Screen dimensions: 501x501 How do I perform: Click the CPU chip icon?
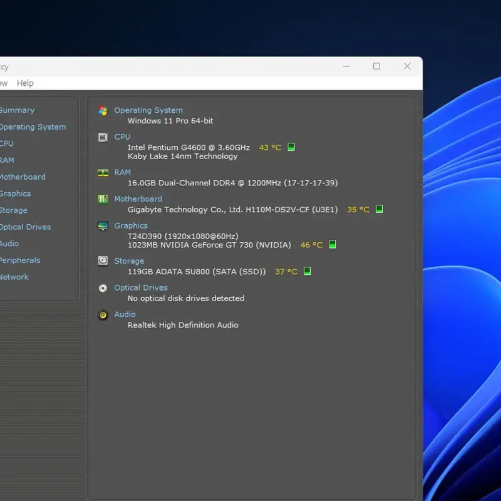point(103,137)
